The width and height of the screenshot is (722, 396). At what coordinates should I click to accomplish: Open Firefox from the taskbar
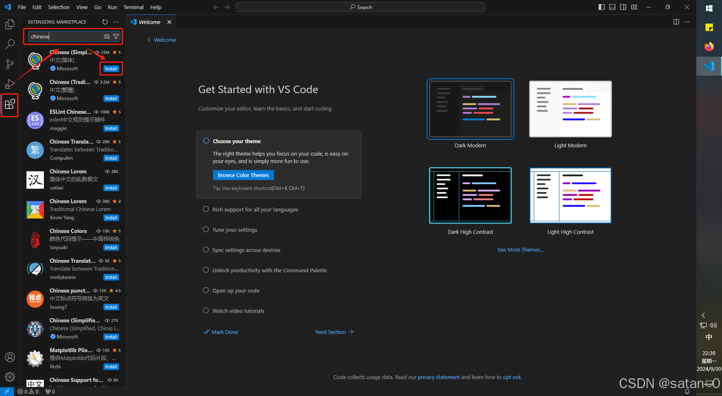[709, 47]
